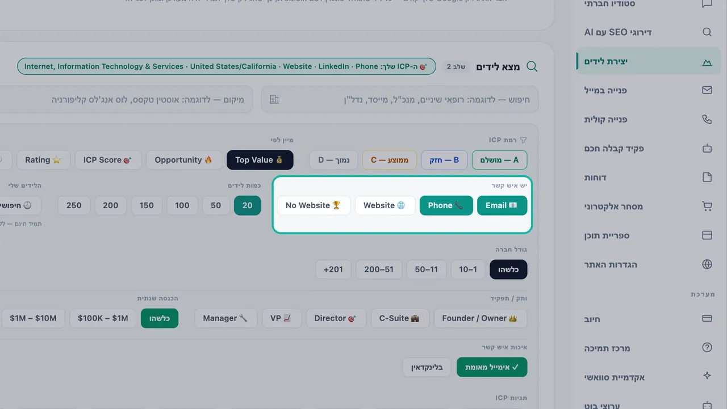
Task: Enable the בלינקדאין contact quality chip
Action: (x=427, y=367)
